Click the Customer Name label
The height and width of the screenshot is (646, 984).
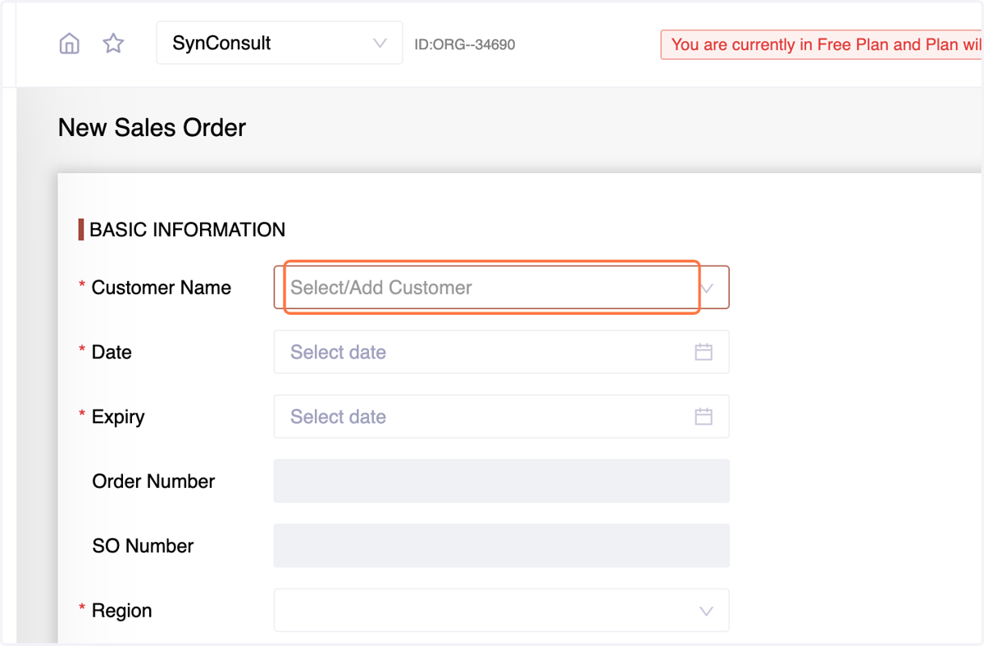click(162, 288)
